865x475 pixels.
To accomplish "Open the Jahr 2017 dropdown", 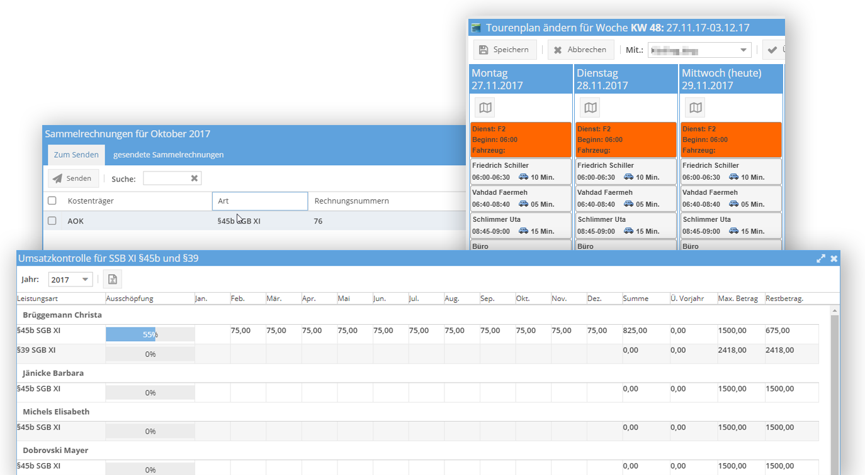I will [x=71, y=280].
